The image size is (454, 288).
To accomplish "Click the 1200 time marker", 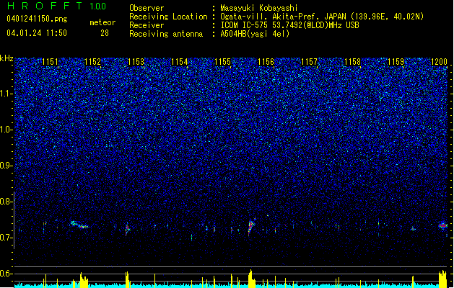I will click(440, 62).
